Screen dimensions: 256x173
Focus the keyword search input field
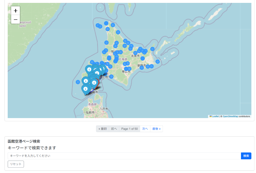124,156
